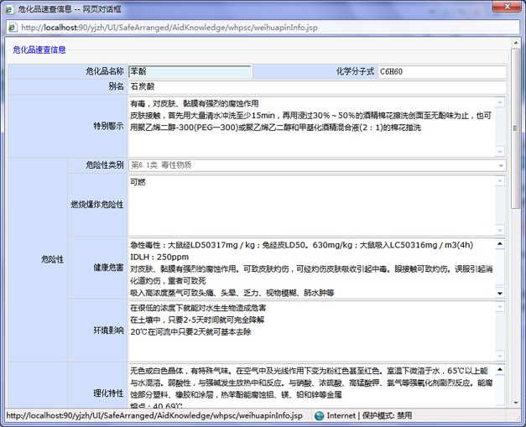Click the Internet zone globe icon
Image resolution: width=526 pixels, height=427 pixels.
tap(319, 415)
